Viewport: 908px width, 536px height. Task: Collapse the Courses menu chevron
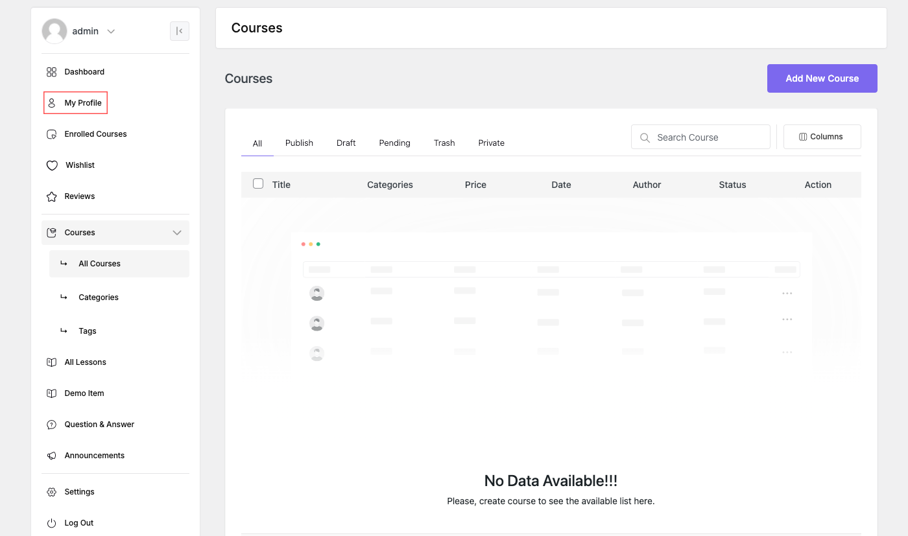[x=177, y=233]
